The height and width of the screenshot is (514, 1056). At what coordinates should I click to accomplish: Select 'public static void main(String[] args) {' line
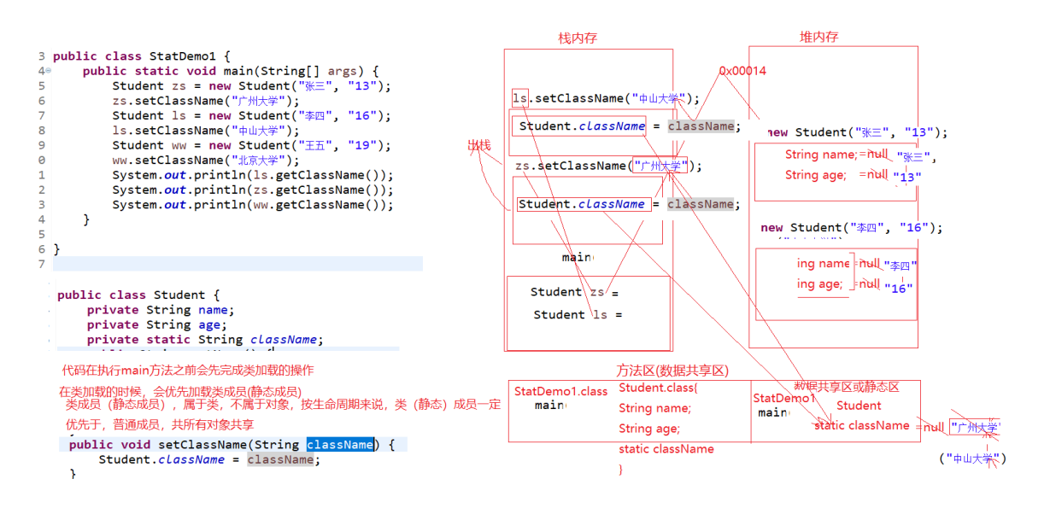coord(231,71)
